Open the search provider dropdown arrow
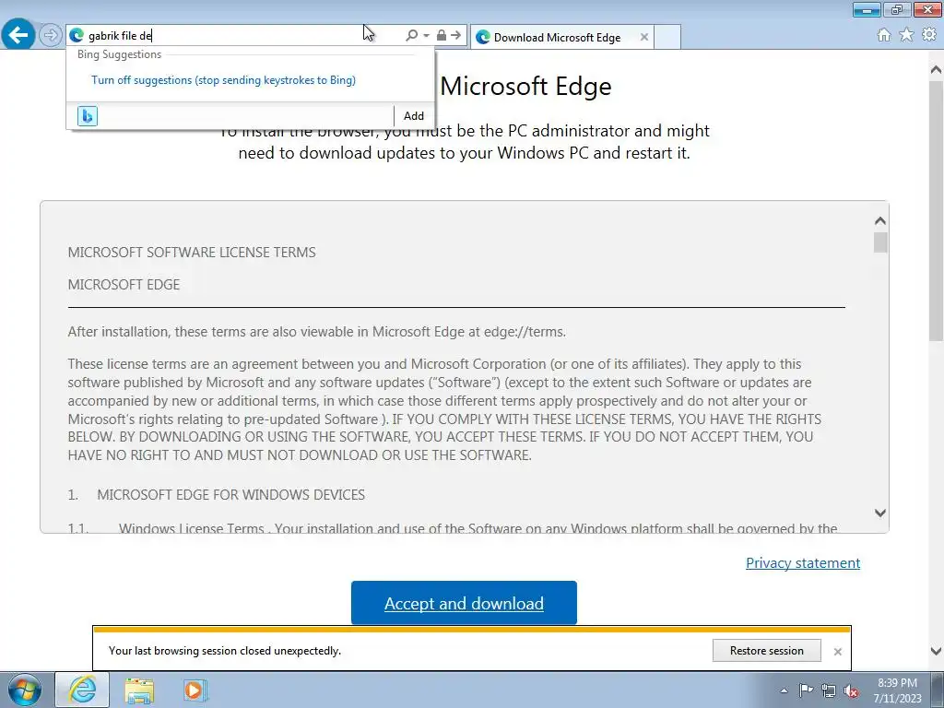 point(426,36)
